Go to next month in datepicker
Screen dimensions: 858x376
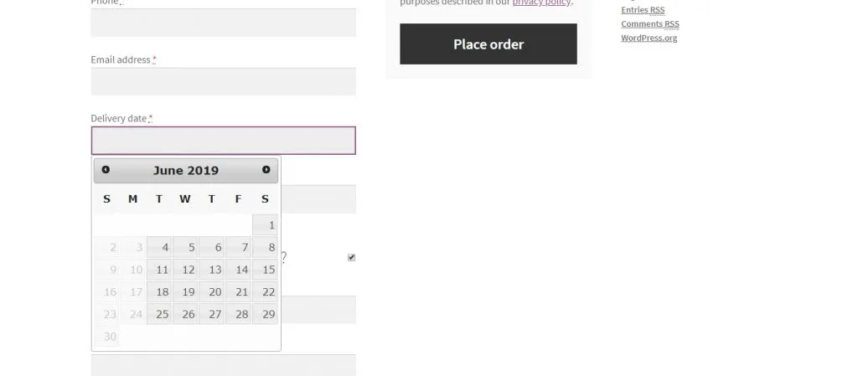click(266, 170)
